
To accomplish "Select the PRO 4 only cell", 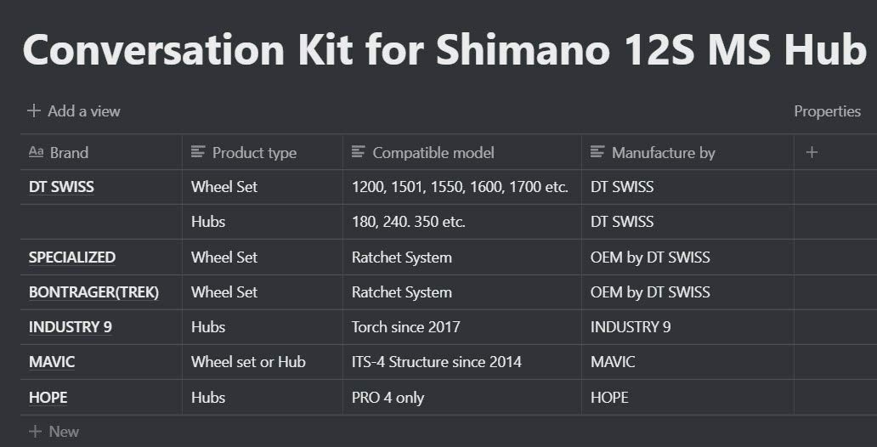I will [x=388, y=398].
